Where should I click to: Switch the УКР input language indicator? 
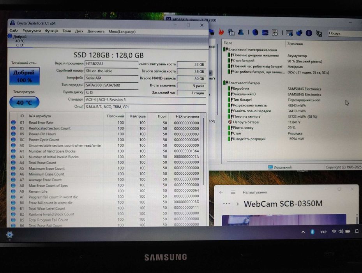pyautogui.click(x=323, y=232)
